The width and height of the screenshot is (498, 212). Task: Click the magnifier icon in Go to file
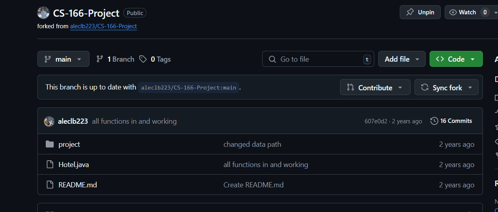coord(272,59)
